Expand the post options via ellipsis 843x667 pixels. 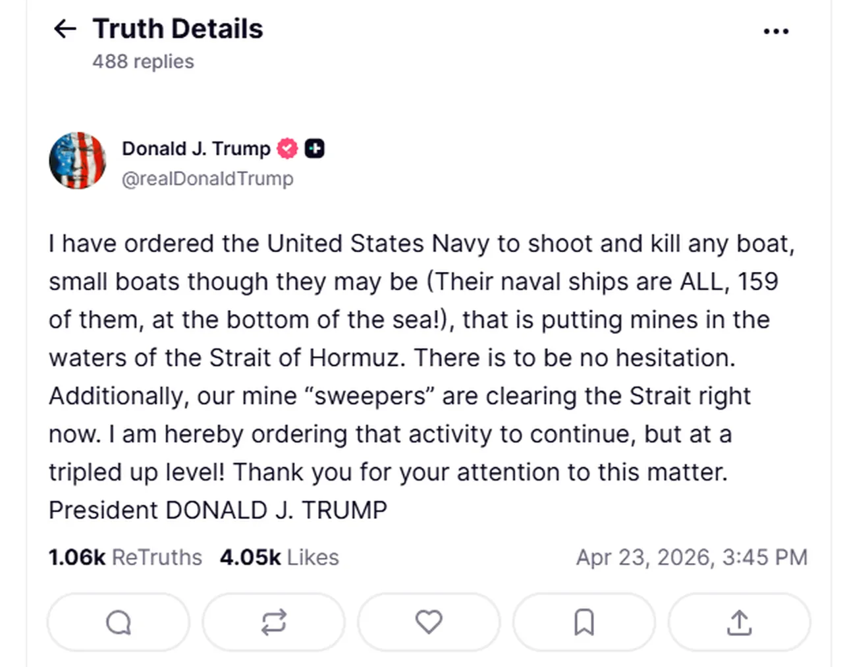point(776,31)
